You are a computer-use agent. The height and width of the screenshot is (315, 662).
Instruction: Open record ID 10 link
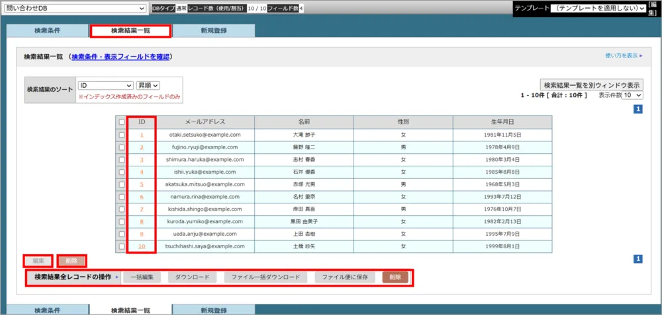pyautogui.click(x=142, y=246)
